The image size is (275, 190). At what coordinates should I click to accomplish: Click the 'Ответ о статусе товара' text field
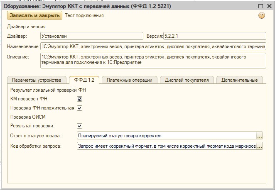pyautogui.click(x=166, y=136)
